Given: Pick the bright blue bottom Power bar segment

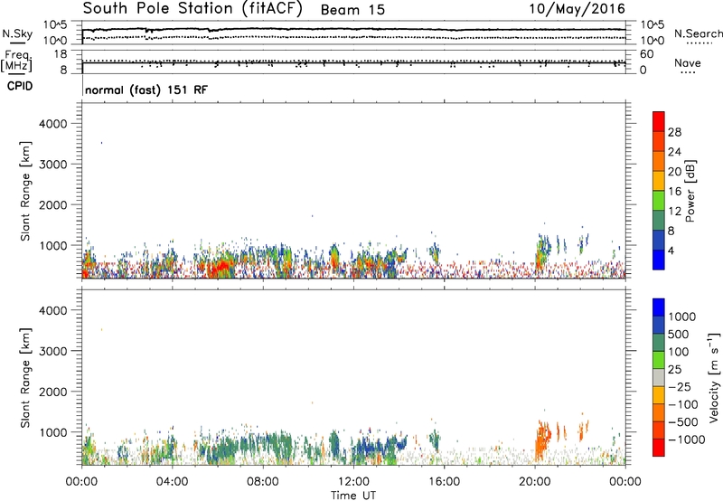Looking at the screenshot, I should (x=659, y=260).
